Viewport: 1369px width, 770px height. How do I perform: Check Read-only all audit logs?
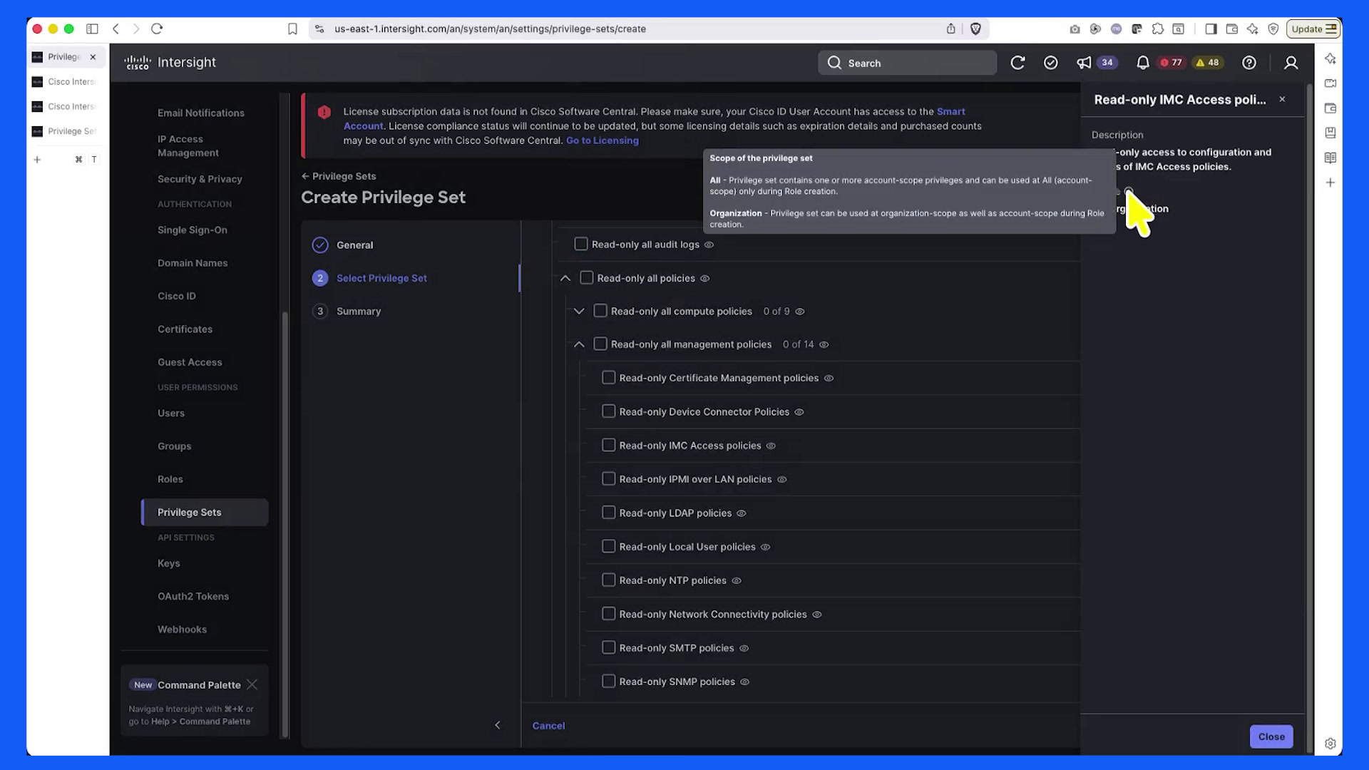(x=581, y=244)
